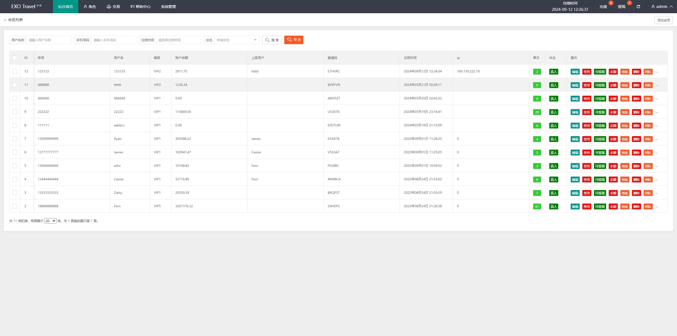The height and width of the screenshot is (336, 677).
Task: Enter username in 用户名称 input field
Action: 49,40
